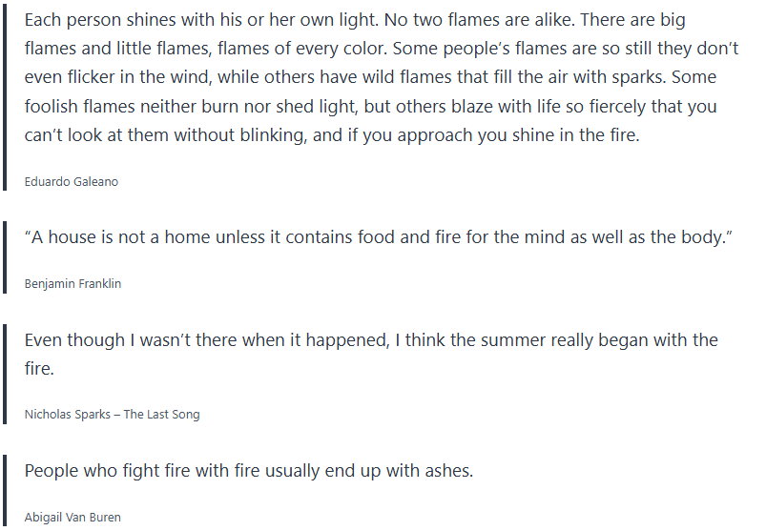
Task: Click the vertical bar beside Van Buren's quote
Action: 6,490
